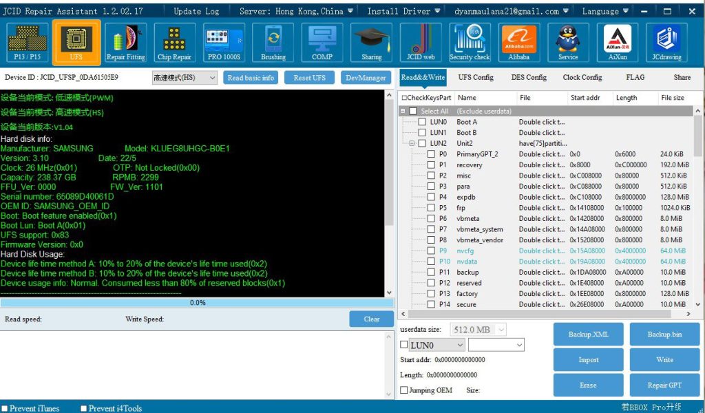
Task: Enable the Jumping OEM checkbox
Action: click(403, 390)
